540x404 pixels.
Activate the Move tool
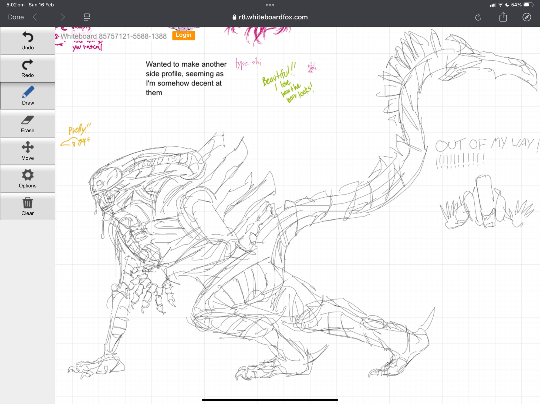28,151
